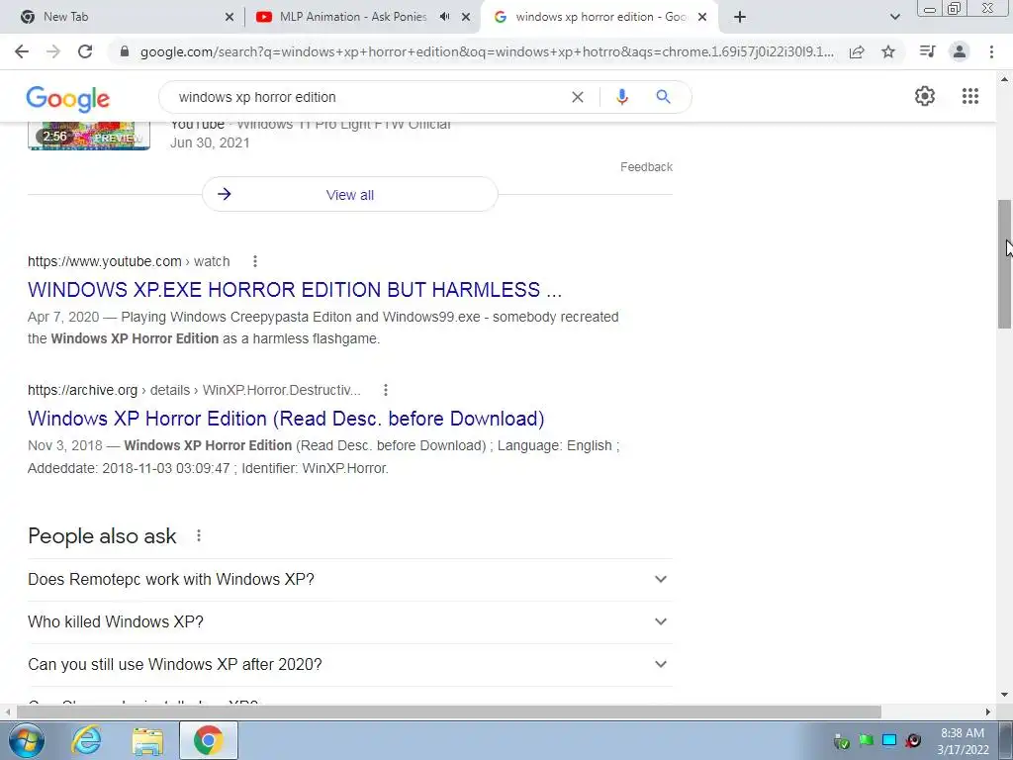The width and height of the screenshot is (1013, 760).
Task: Open the new tab plus button
Action: click(x=740, y=17)
